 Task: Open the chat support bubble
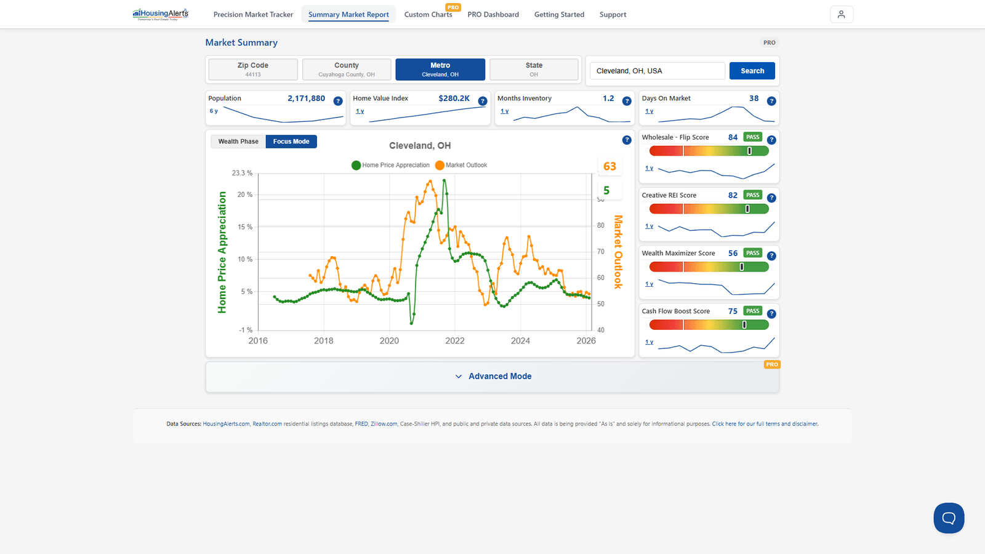(949, 518)
